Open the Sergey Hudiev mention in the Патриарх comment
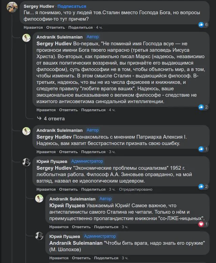 click(x=54, y=137)
